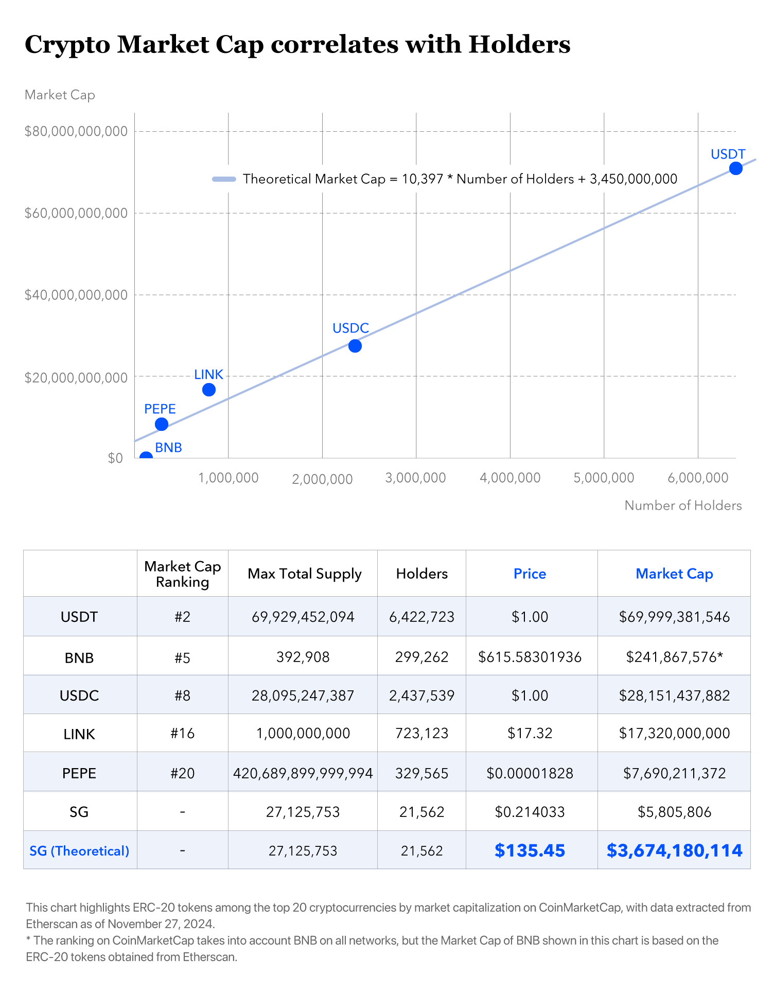Click the 'Market Cap Ranking' column header
This screenshot has height=991, width=774.
(183, 574)
